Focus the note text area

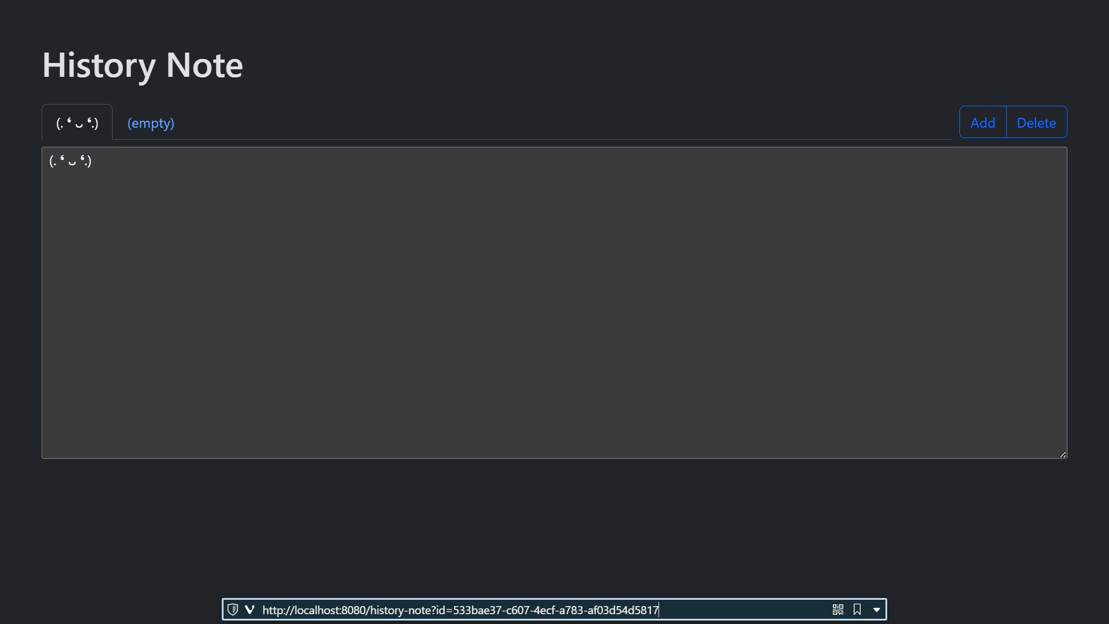[554, 303]
